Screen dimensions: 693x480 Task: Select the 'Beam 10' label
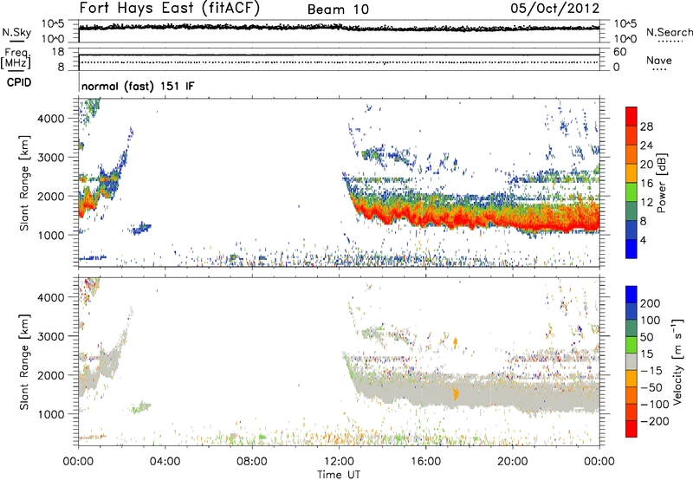[x=338, y=10]
